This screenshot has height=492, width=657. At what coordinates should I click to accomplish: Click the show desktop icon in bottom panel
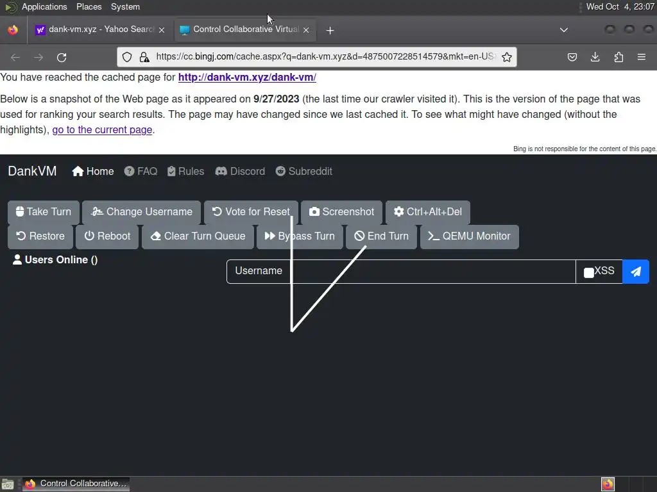[8, 484]
